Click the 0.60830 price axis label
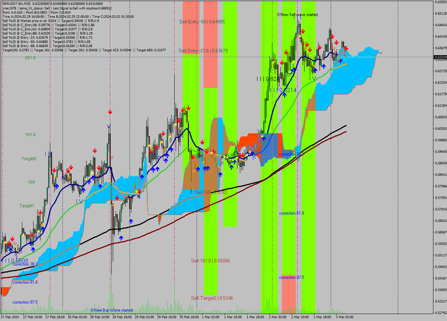 441,117
